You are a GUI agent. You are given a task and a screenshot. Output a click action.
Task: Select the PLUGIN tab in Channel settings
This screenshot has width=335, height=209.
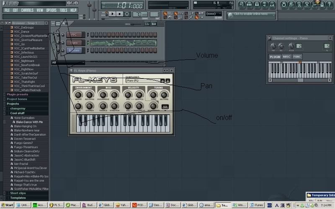275,57
